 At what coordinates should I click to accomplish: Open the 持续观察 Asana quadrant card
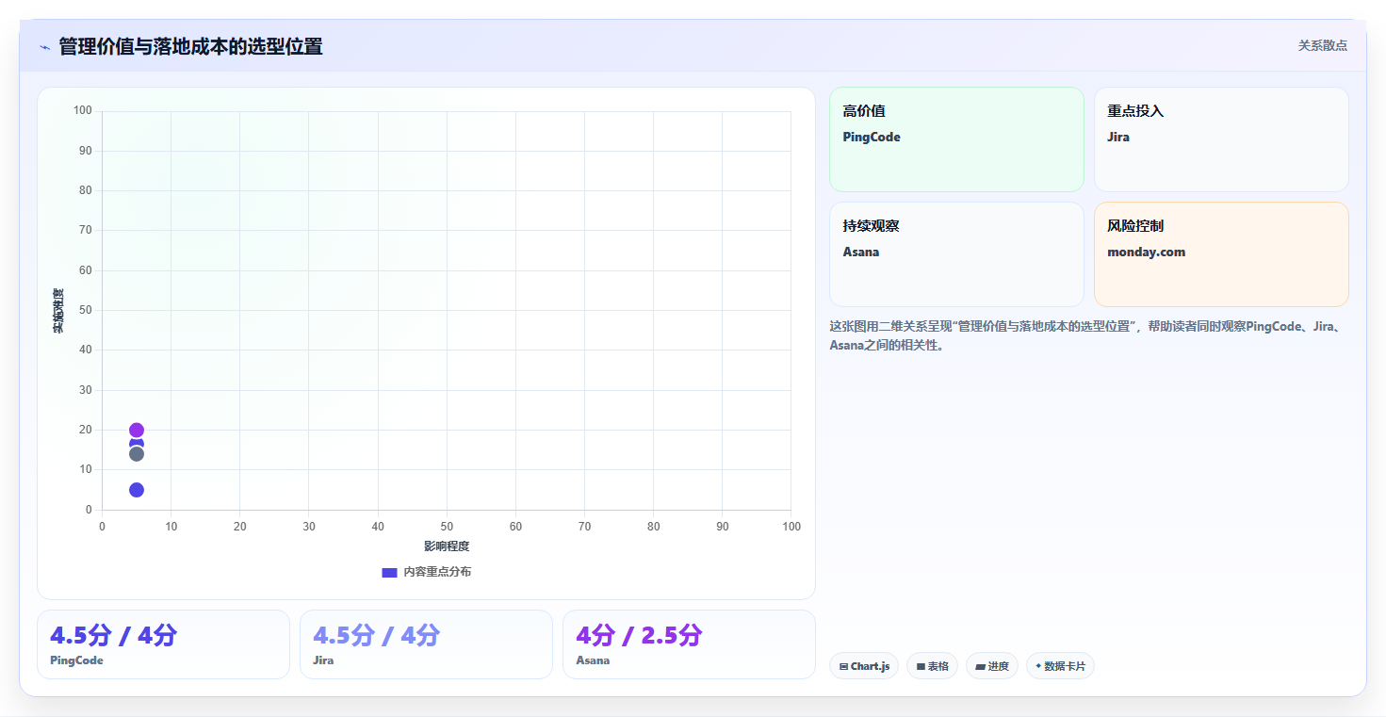coord(956,254)
